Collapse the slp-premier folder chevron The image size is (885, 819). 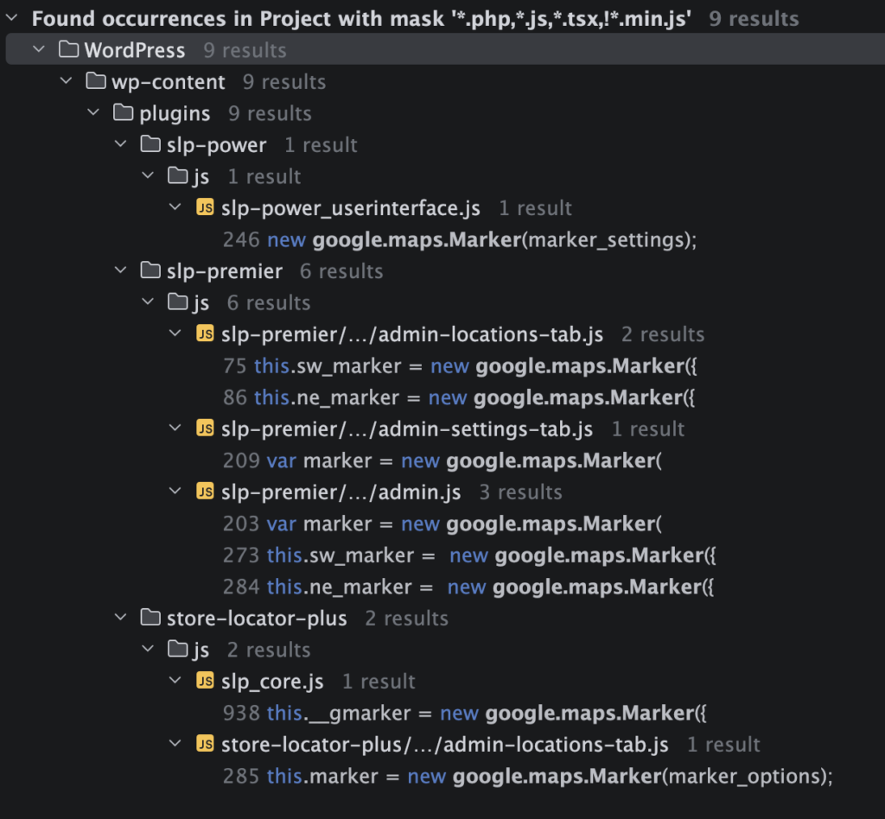122,271
